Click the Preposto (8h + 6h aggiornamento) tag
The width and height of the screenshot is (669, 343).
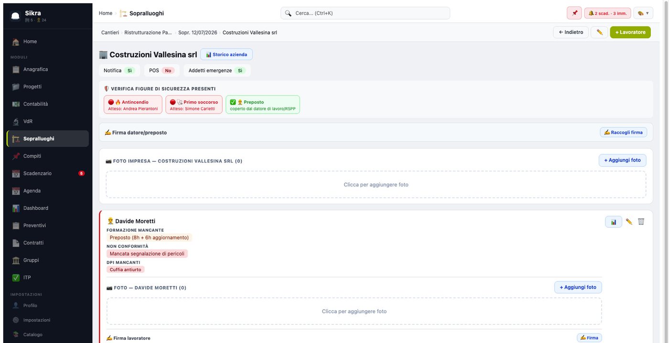(x=149, y=237)
